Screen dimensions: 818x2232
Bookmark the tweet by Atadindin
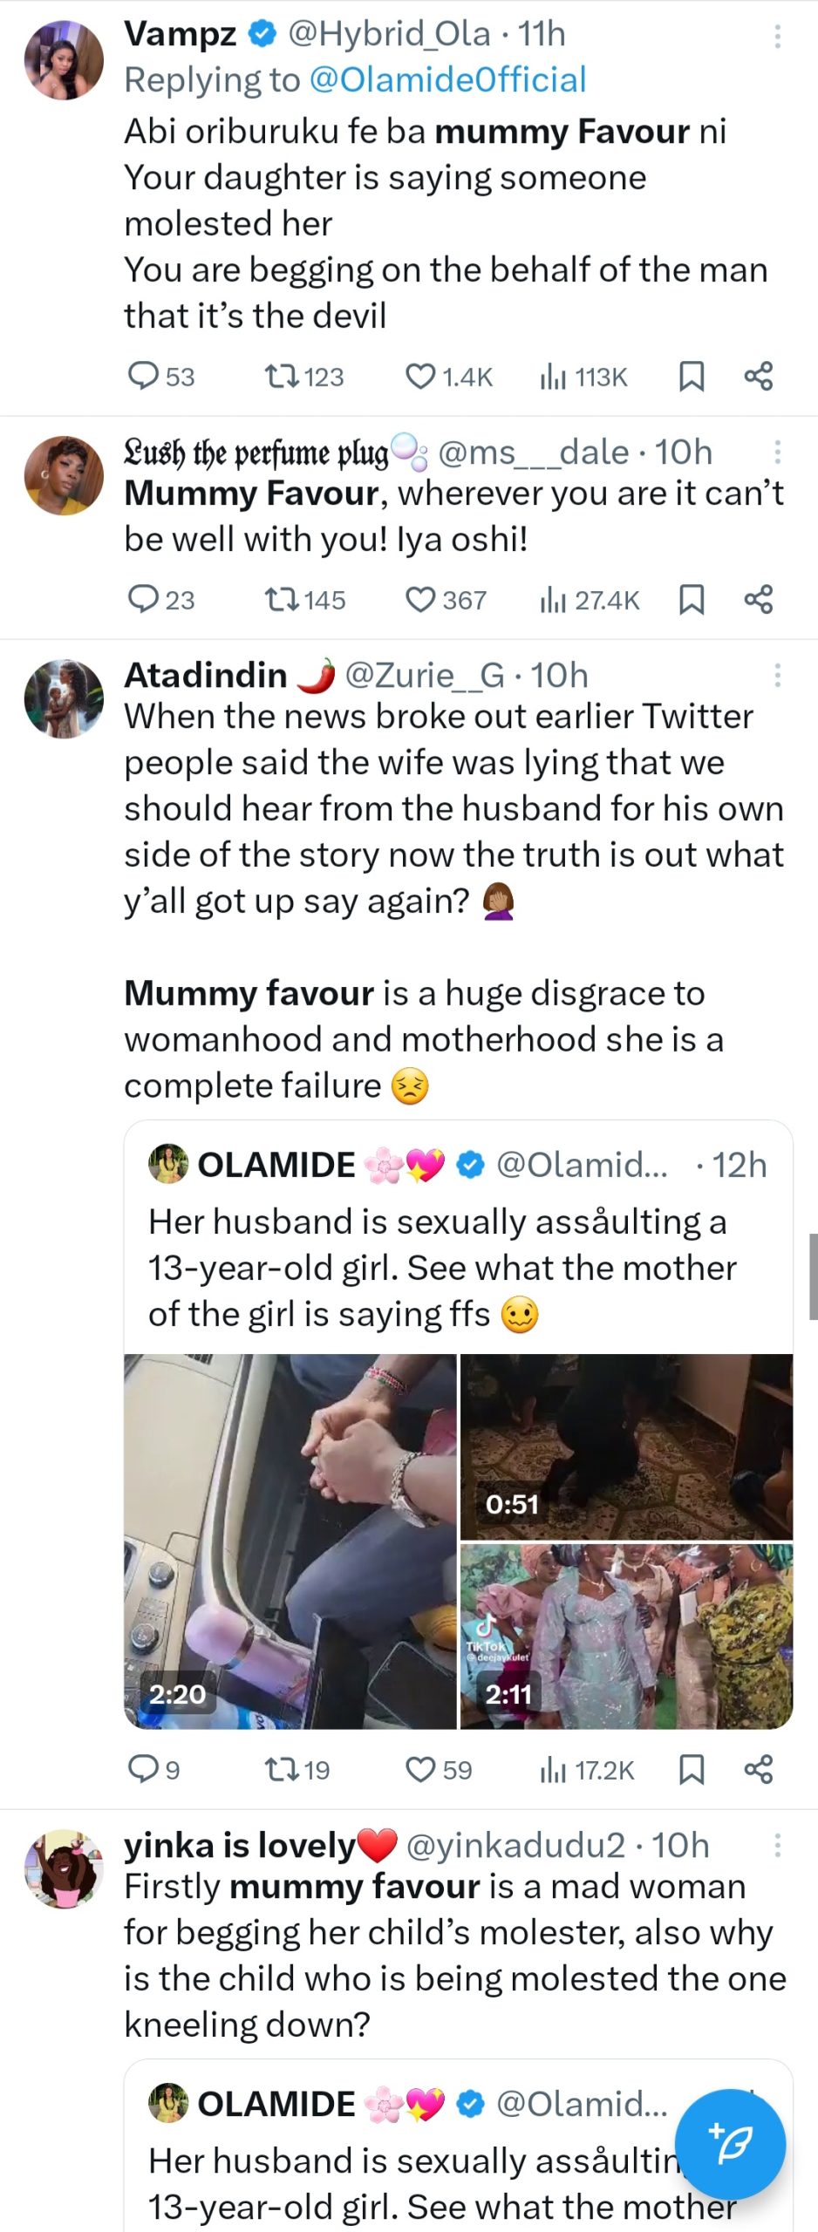point(692,1768)
